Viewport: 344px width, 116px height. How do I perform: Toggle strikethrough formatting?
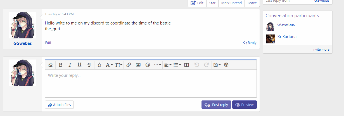coord(89,65)
